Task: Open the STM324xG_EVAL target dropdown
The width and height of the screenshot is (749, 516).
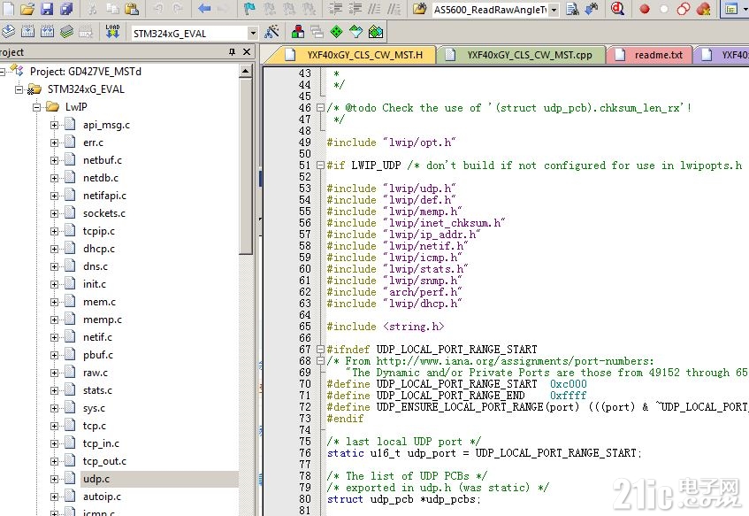Action: coord(253,34)
